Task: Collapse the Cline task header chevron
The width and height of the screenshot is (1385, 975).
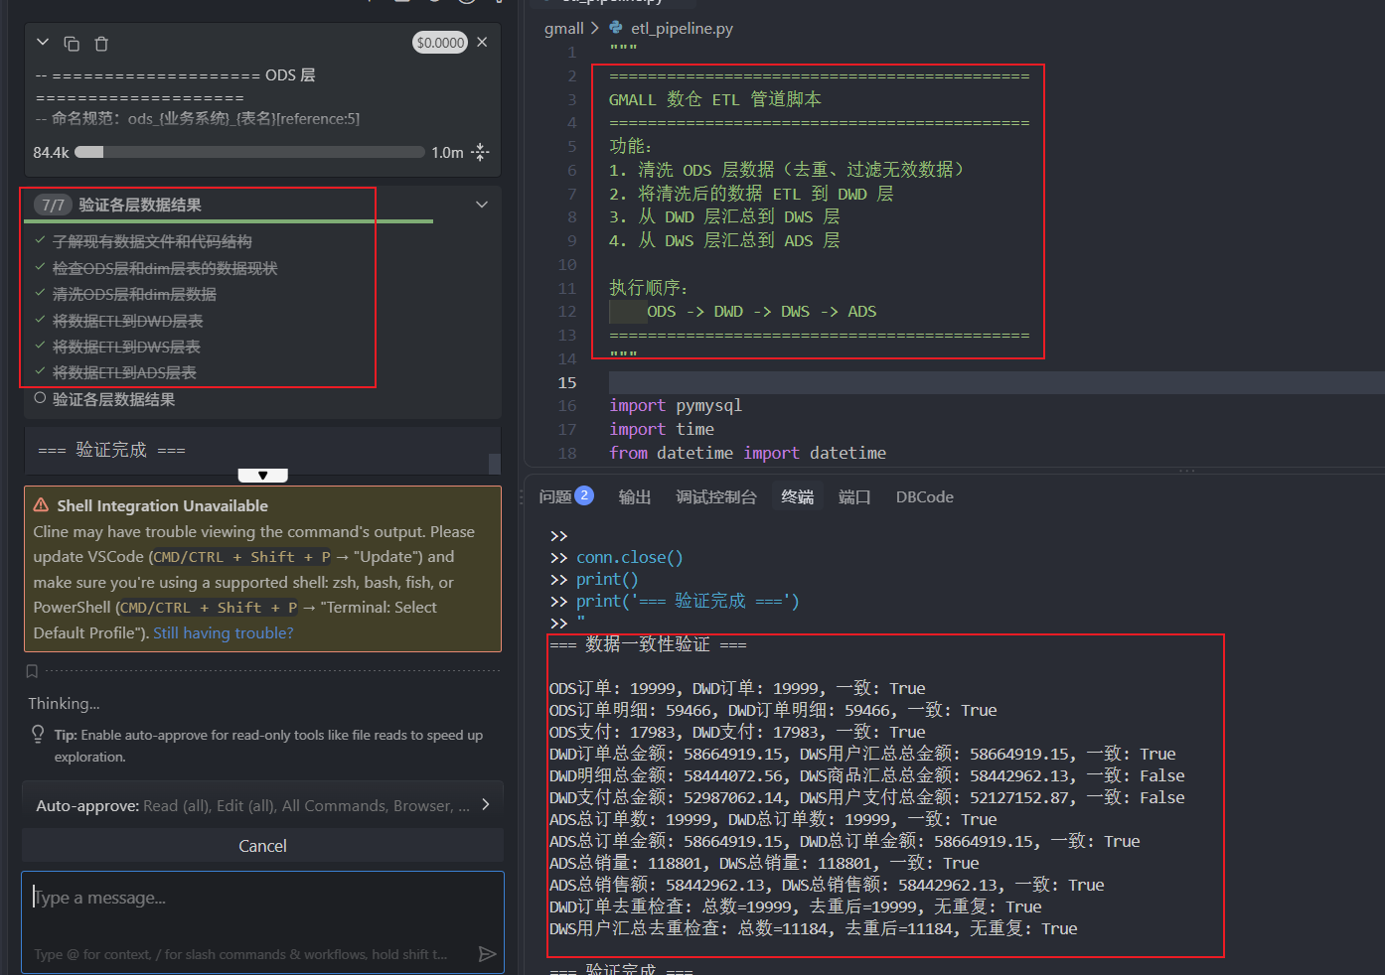Action: pyautogui.click(x=43, y=43)
